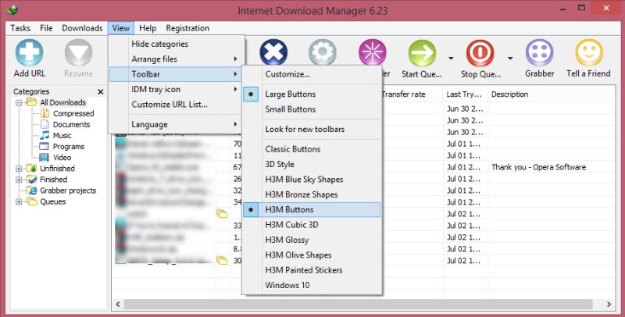Select 'Thank you - Opera Software' description
Image resolution: width=625 pixels, height=317 pixels.
pos(539,167)
